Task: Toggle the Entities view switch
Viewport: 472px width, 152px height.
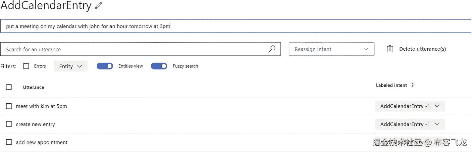Action: 105,66
